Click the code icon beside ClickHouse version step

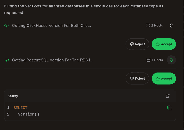pyautogui.click(x=7, y=26)
